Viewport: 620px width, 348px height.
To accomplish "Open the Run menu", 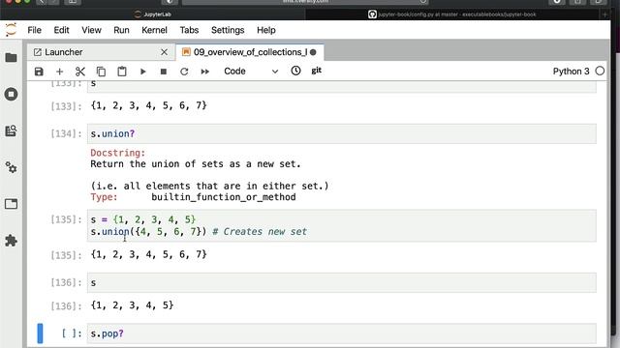I will (x=121, y=30).
